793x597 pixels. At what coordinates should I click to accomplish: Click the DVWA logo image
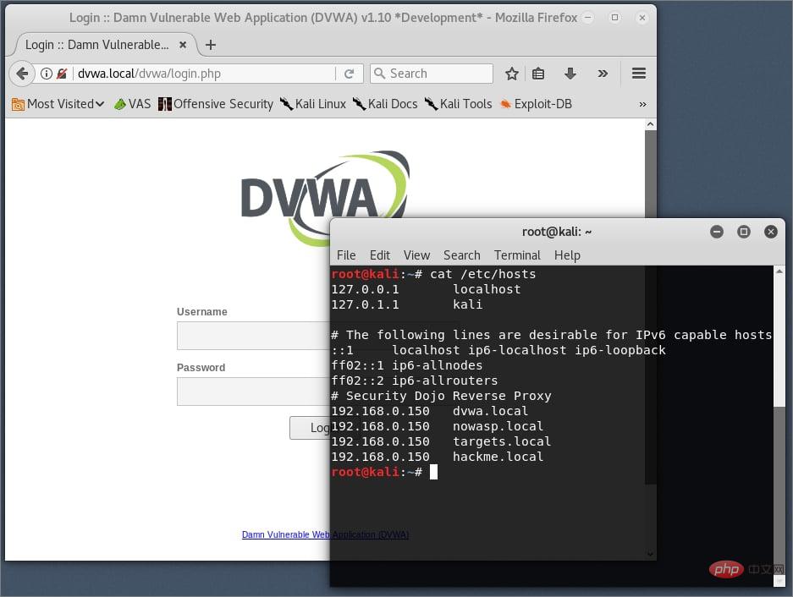(325, 198)
